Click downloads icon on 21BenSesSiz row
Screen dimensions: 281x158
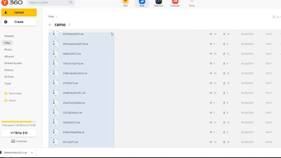(224, 73)
